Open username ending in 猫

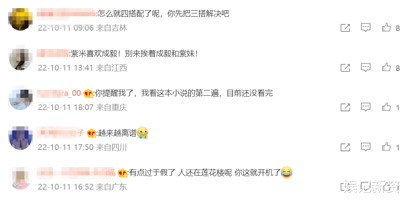[76, 172]
